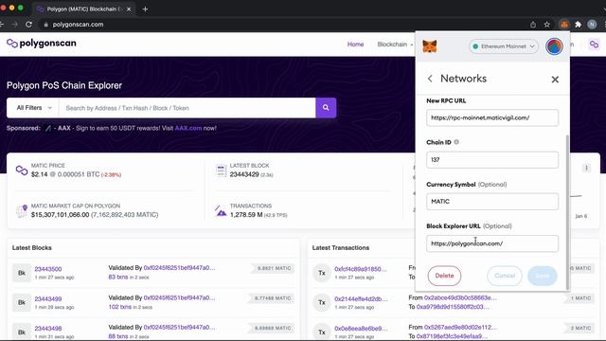The width and height of the screenshot is (606, 341).
Task: Cancel network changes
Action: point(505,276)
